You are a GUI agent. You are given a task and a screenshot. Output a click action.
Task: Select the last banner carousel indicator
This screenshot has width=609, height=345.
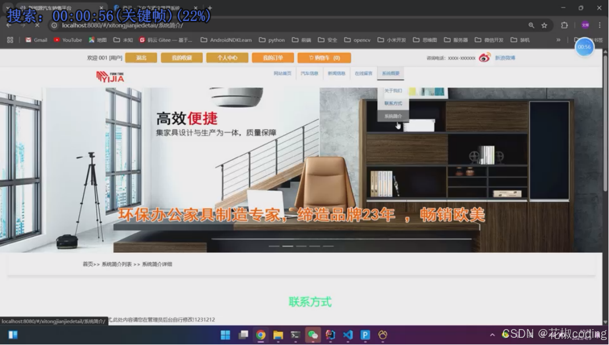[328, 246]
